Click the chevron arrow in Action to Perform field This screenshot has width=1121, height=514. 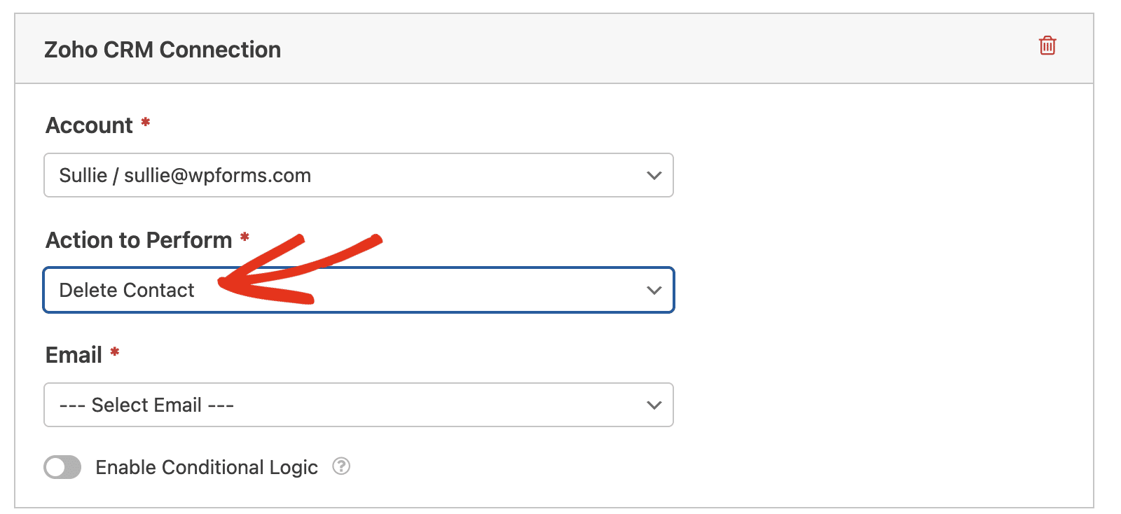tap(654, 290)
